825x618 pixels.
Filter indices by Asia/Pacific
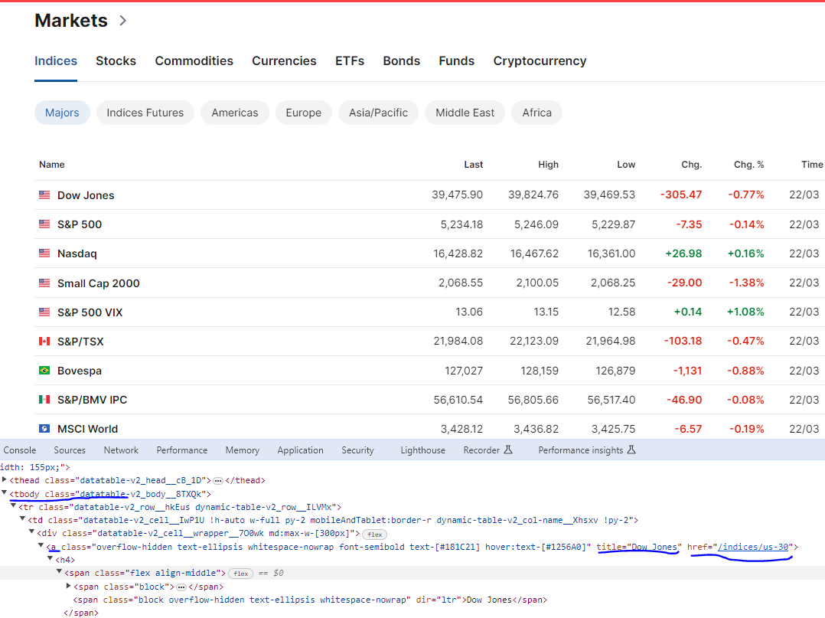(378, 113)
